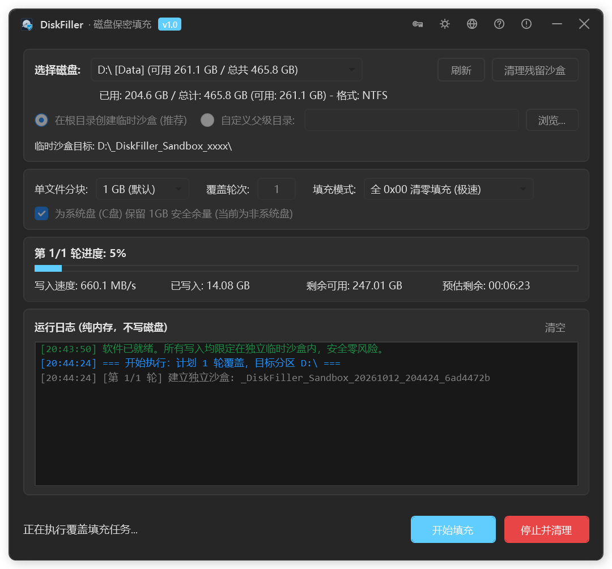612x569 pixels.
Task: Open the exclamation about icon
Action: pos(526,24)
